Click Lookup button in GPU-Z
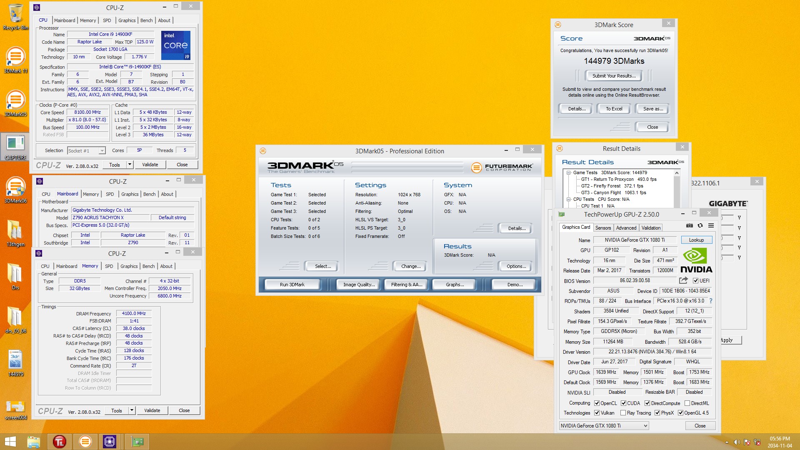 coord(696,240)
